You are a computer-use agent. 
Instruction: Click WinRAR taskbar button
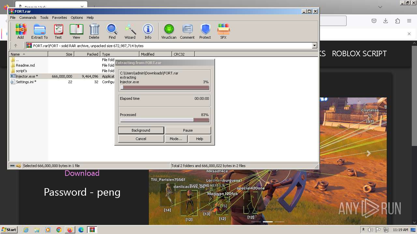(92, 230)
